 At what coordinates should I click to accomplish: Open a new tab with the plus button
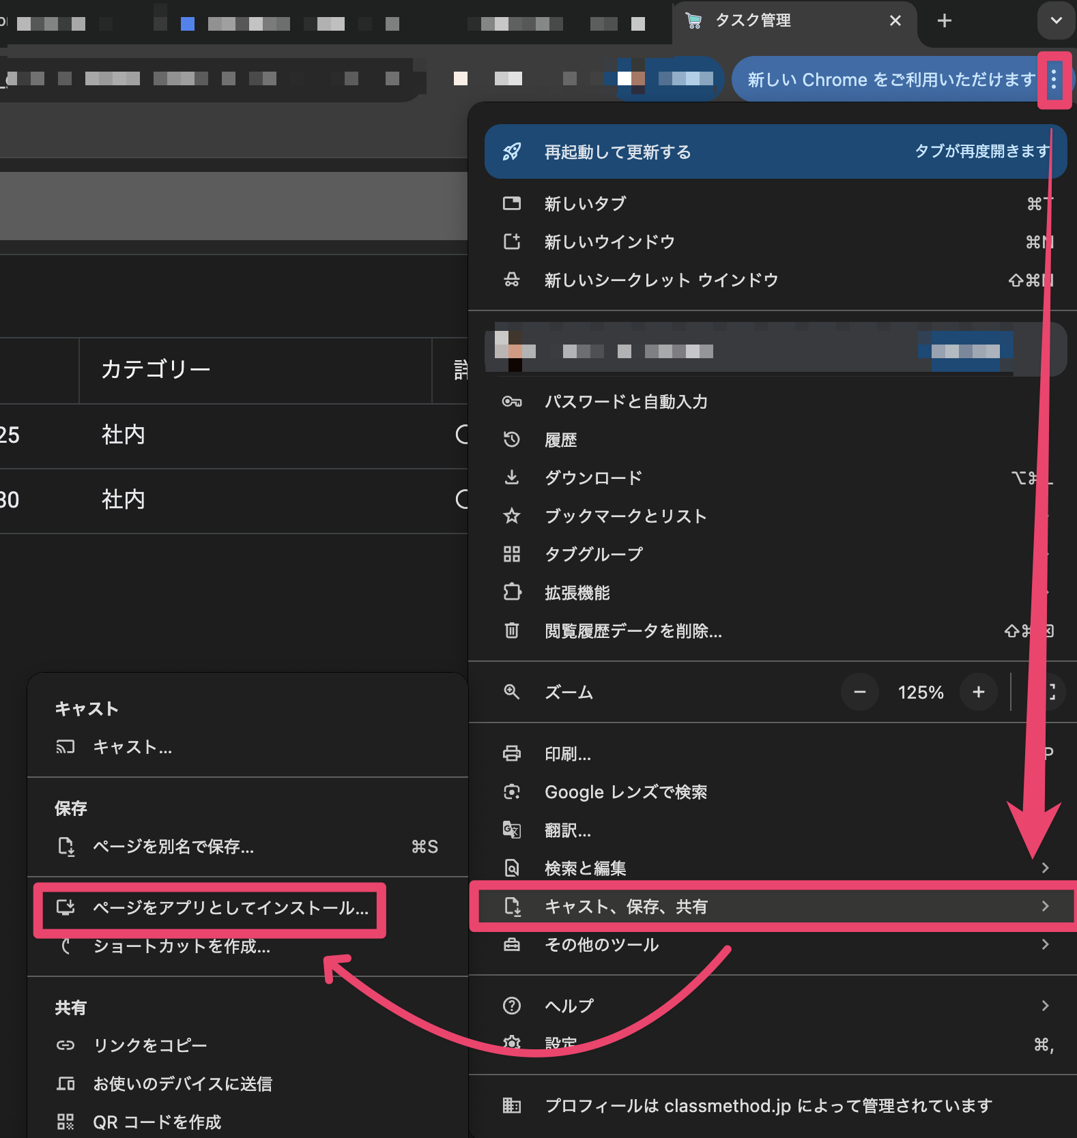tap(944, 21)
